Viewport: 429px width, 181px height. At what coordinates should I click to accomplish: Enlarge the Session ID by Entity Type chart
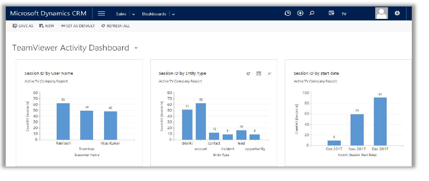(269, 73)
